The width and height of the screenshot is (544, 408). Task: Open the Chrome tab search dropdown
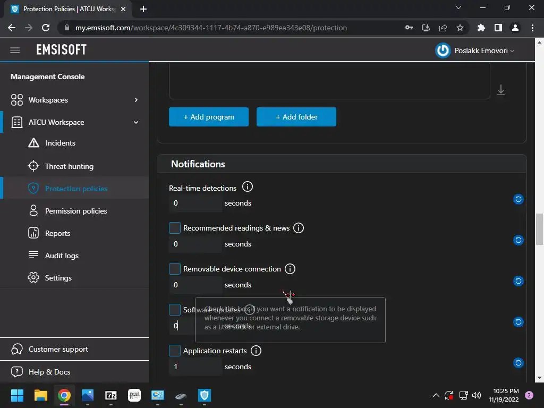(x=458, y=7)
